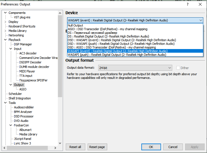Open BPM Analyser preferences page
Screen dimensions: 207x153
click(x=23, y=112)
